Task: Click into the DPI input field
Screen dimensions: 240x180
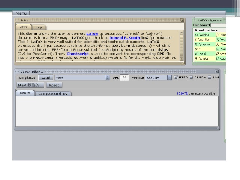Action: click(124, 78)
